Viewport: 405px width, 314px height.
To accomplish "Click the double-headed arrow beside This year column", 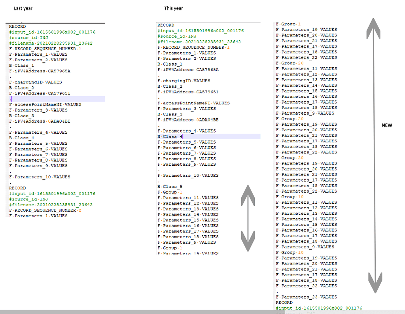I will [247, 218].
